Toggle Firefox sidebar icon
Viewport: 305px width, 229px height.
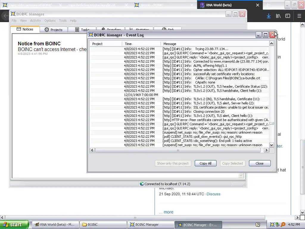(x=288, y=16)
